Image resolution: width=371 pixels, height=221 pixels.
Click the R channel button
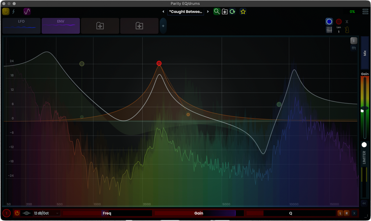coord(347,213)
